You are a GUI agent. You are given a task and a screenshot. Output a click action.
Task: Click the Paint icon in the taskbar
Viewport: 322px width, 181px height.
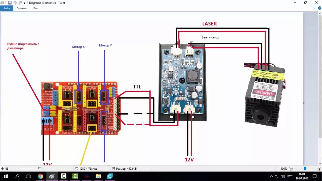point(52,176)
